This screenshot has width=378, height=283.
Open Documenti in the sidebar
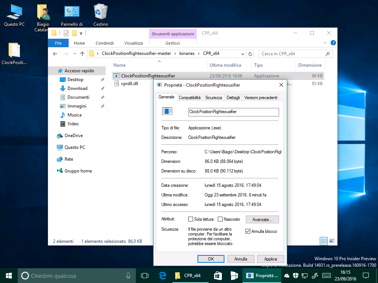click(x=78, y=97)
